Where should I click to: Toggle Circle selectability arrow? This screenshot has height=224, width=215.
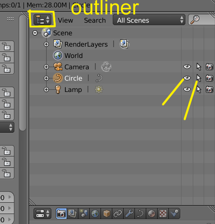199,78
